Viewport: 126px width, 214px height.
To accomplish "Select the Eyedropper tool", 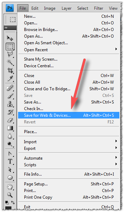I will tap(10, 78).
